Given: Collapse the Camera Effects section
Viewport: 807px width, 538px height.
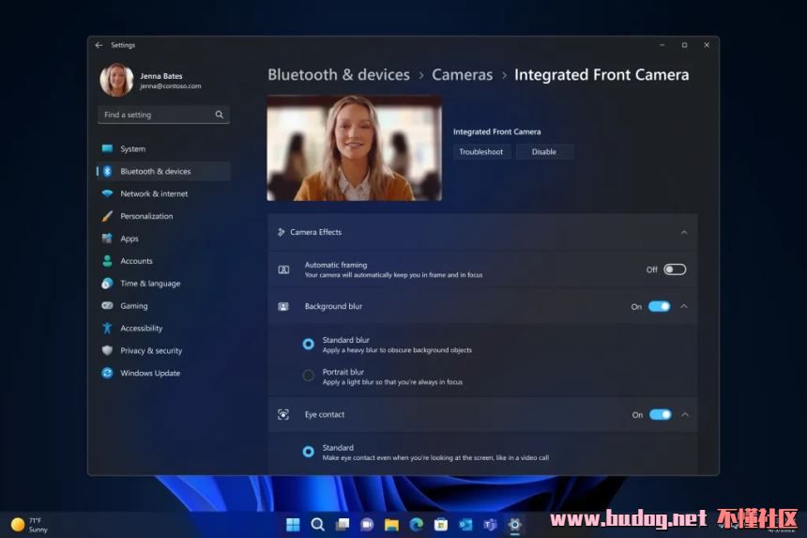Looking at the screenshot, I should coord(684,232).
